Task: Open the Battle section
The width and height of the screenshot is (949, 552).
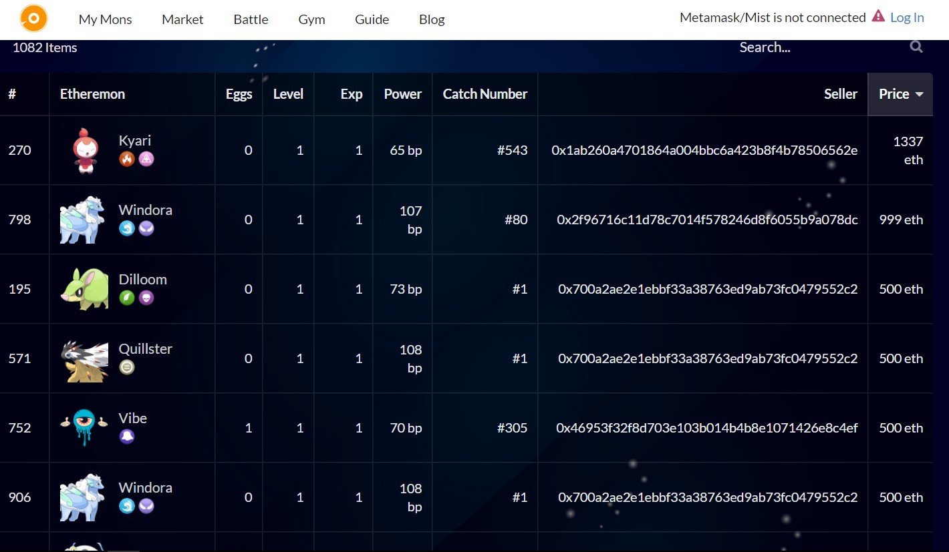Action: click(251, 19)
